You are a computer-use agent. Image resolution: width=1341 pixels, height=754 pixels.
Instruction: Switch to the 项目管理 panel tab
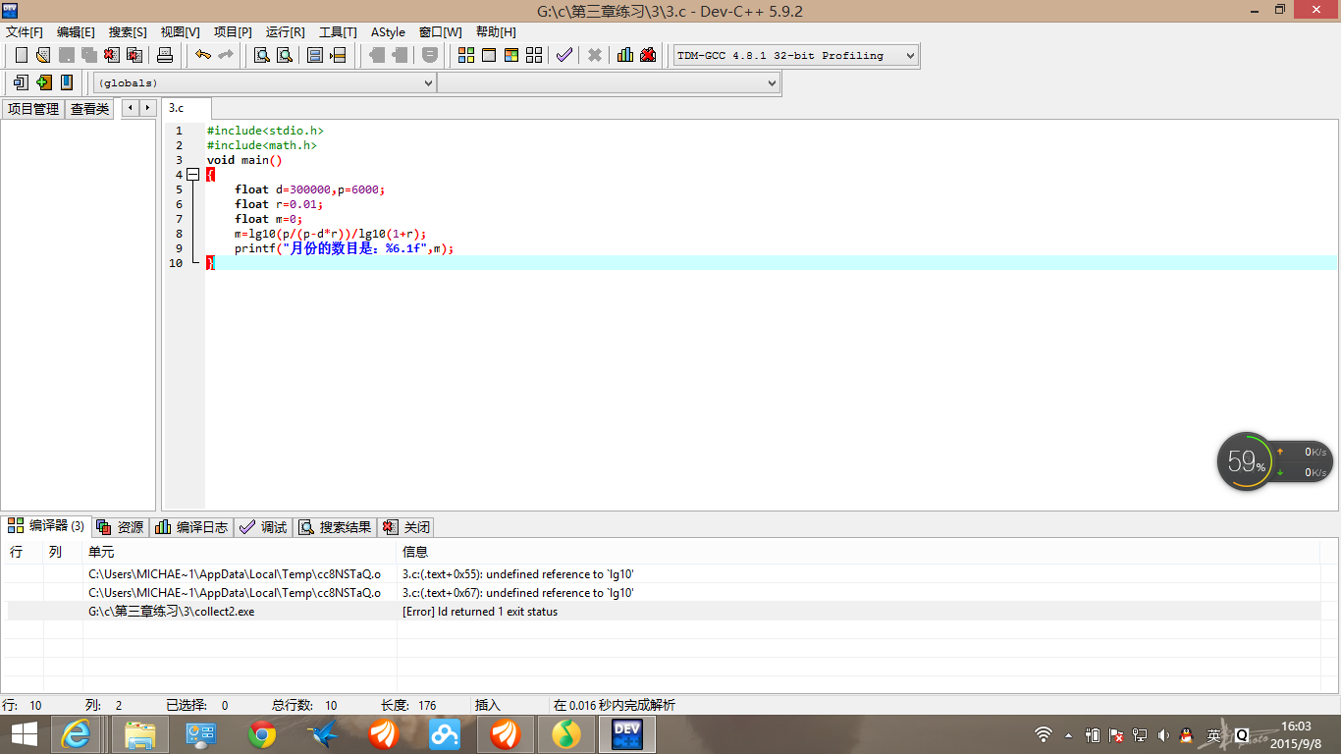(x=33, y=109)
